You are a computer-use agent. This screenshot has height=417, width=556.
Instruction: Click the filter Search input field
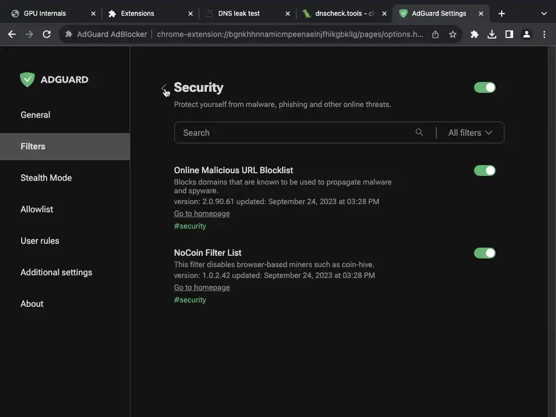293,132
